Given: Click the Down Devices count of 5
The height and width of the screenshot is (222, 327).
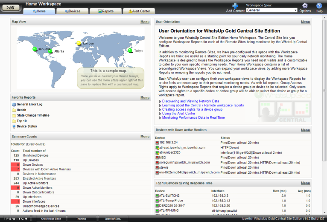Looking at the screenshot, I should 15,165.
